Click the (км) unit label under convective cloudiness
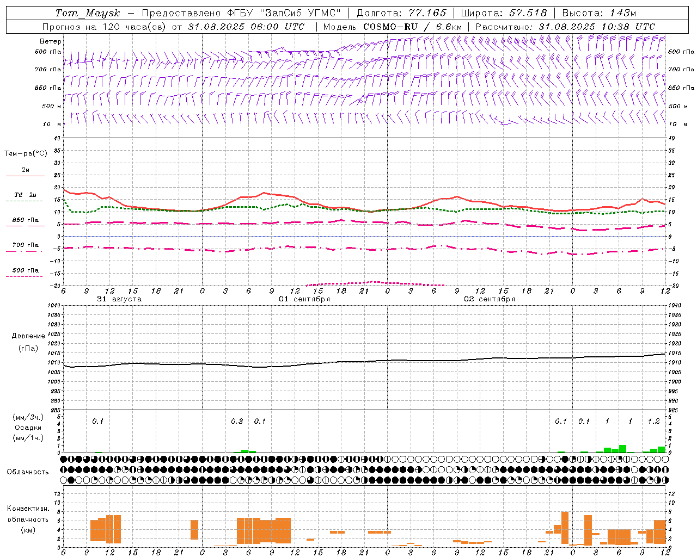The height and width of the screenshot is (557, 697). click(x=28, y=530)
